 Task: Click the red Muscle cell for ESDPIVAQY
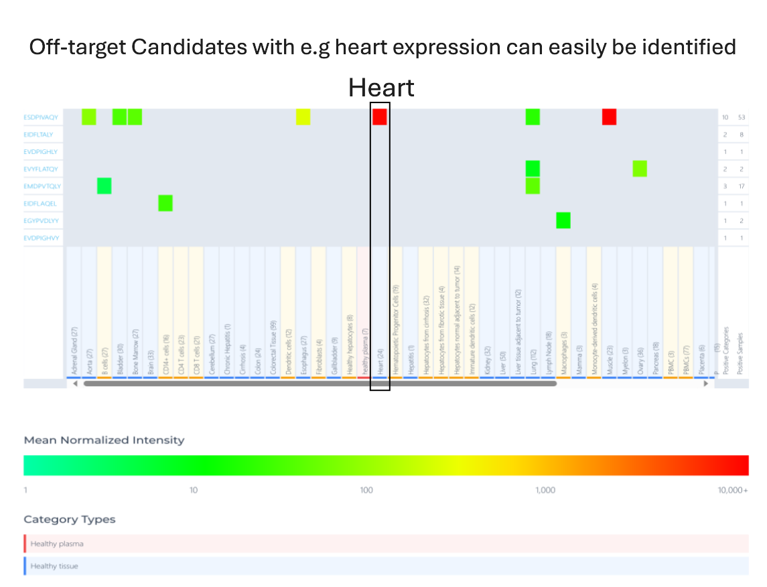pos(609,117)
